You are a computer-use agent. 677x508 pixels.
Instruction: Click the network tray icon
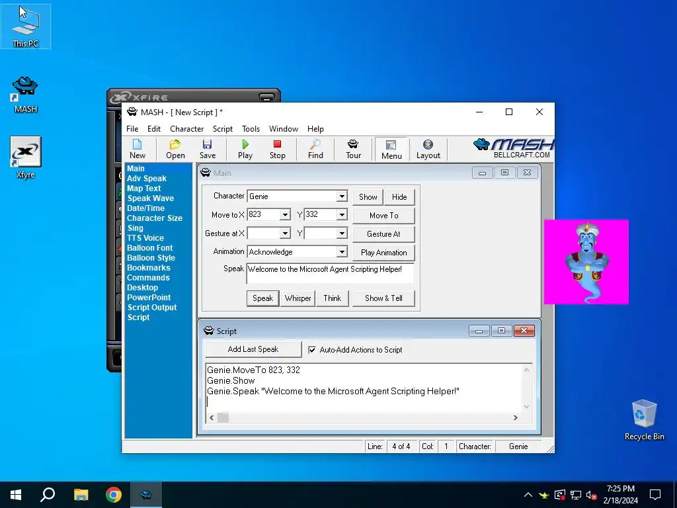[x=576, y=495]
